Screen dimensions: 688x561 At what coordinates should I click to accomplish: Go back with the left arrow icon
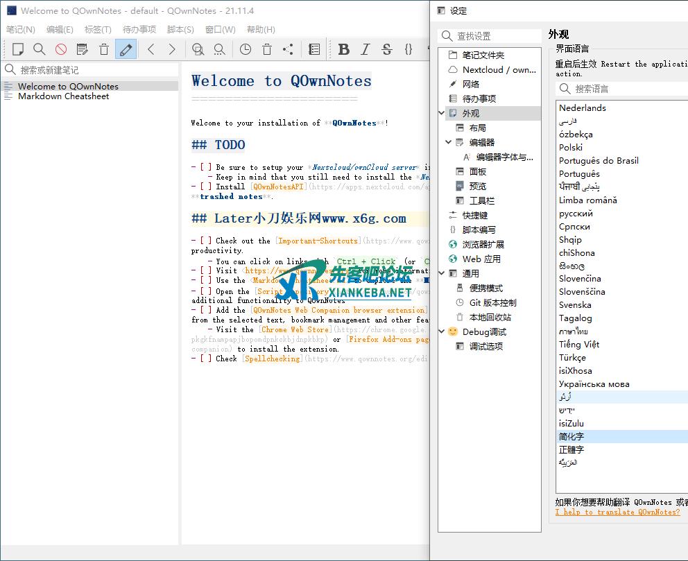click(x=150, y=49)
